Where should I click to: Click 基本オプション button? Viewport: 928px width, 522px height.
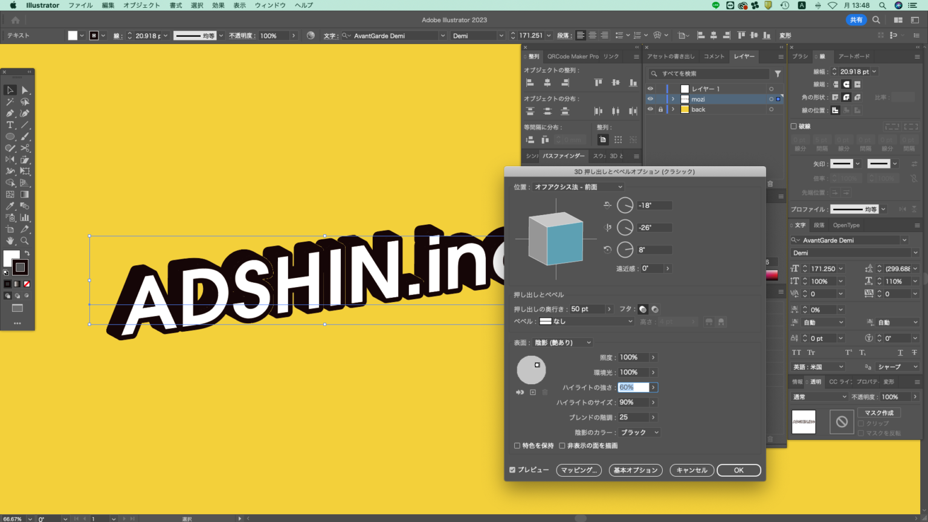coord(636,470)
